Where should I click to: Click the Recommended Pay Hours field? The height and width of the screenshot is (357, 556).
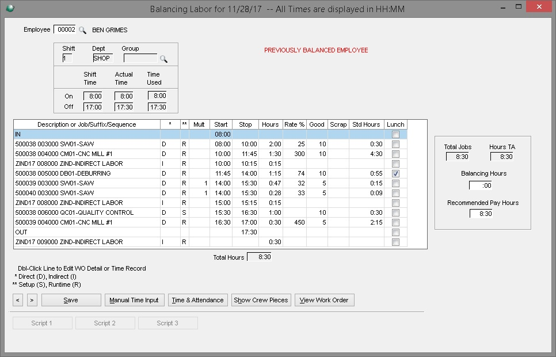(481, 214)
